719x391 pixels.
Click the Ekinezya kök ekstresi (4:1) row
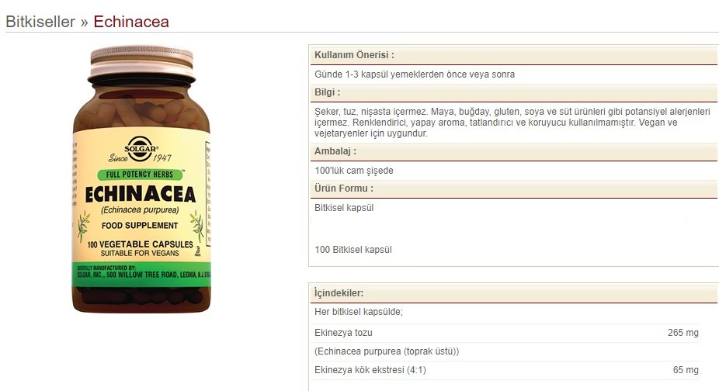click(506, 370)
